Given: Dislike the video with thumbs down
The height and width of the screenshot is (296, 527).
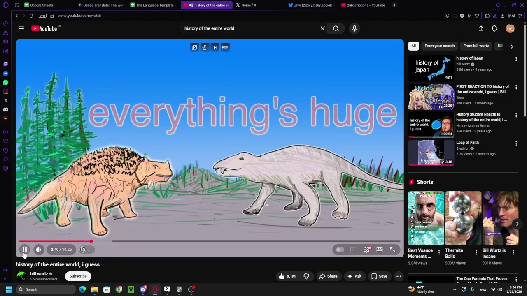Looking at the screenshot, I should click(306, 276).
